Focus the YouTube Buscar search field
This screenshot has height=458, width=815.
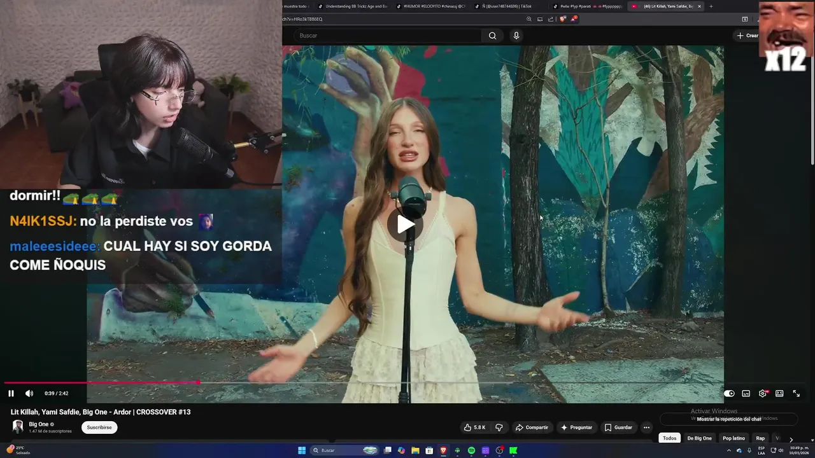point(387,36)
